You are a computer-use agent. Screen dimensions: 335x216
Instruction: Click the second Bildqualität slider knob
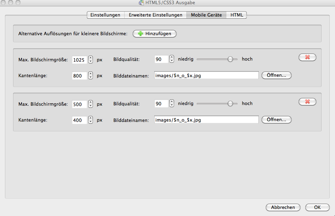[230, 104]
